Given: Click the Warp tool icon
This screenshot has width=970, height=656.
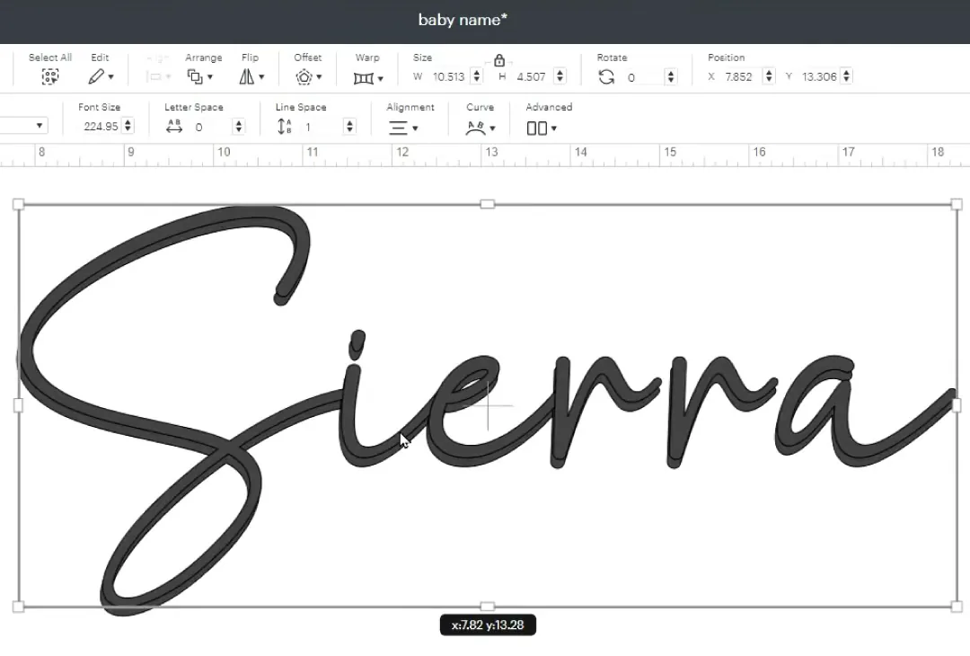Looking at the screenshot, I should [x=363, y=78].
